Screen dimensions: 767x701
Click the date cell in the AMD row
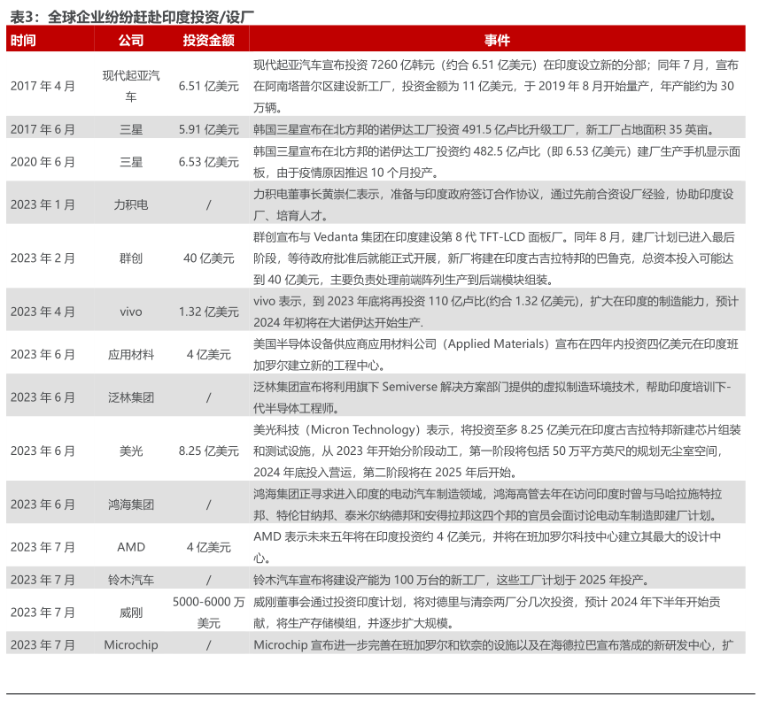point(43,547)
